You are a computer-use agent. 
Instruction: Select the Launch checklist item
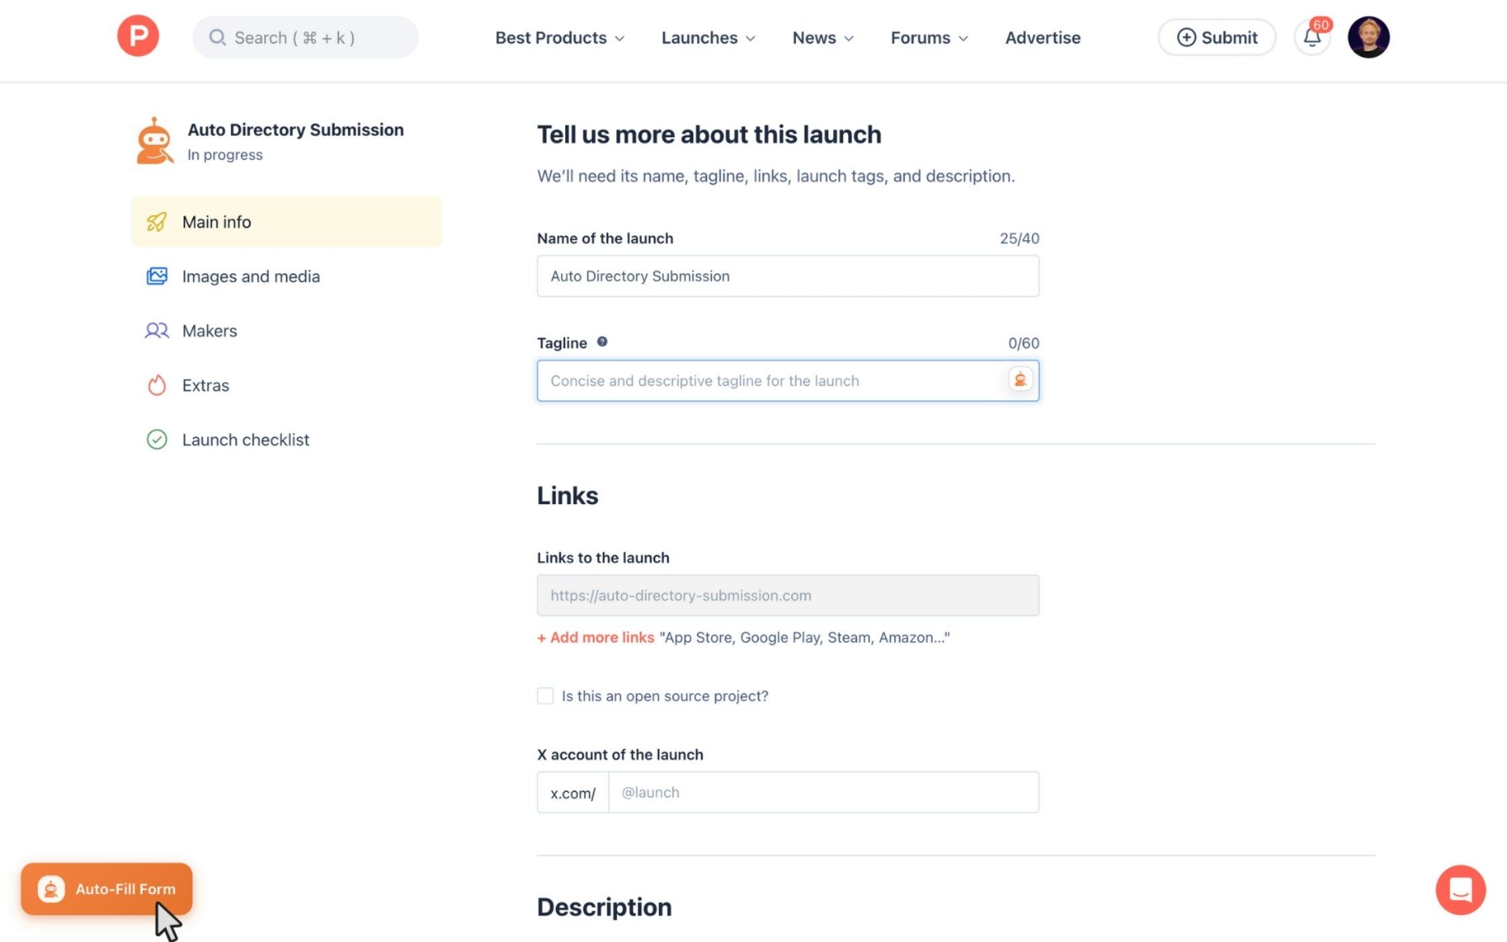pyautogui.click(x=245, y=440)
